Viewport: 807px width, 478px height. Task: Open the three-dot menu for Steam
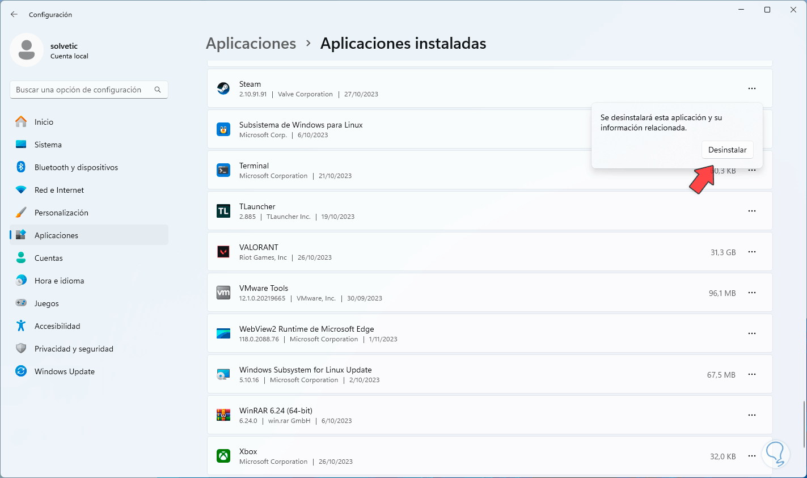(752, 88)
